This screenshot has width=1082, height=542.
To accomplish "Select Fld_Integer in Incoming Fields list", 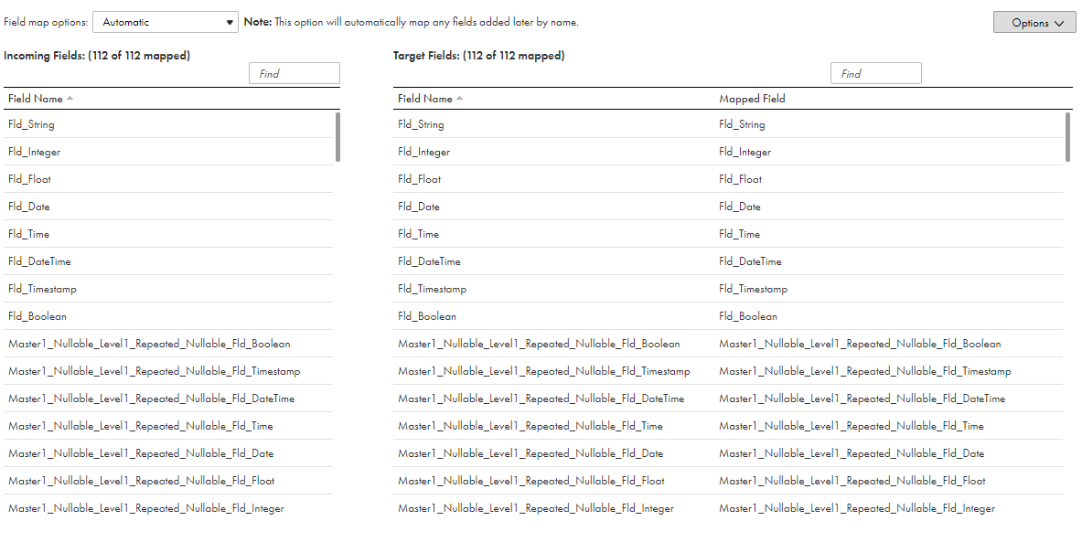I will tap(34, 152).
